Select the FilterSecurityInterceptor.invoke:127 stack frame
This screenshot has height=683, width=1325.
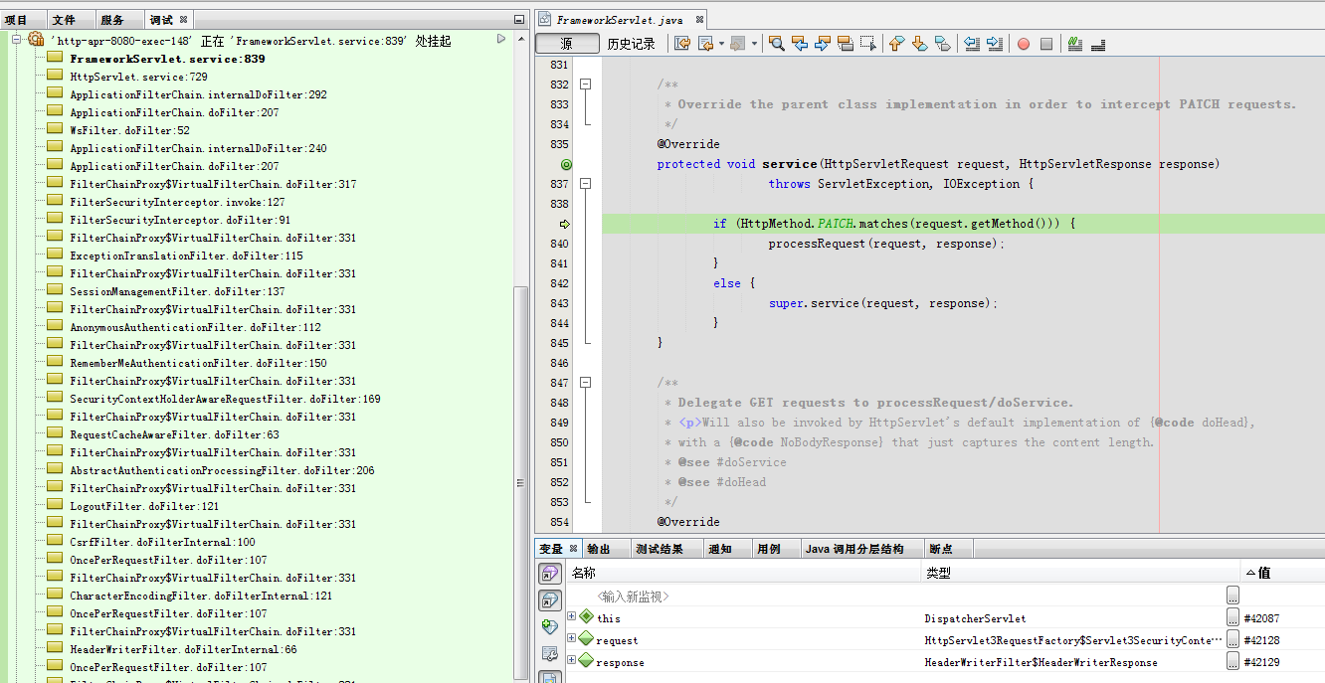pyautogui.click(x=177, y=202)
